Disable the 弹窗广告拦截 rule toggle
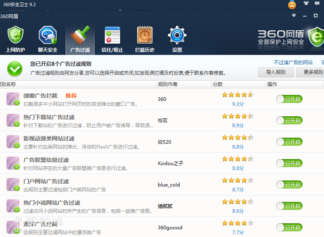The height and width of the screenshot is (237, 324). click(x=289, y=99)
